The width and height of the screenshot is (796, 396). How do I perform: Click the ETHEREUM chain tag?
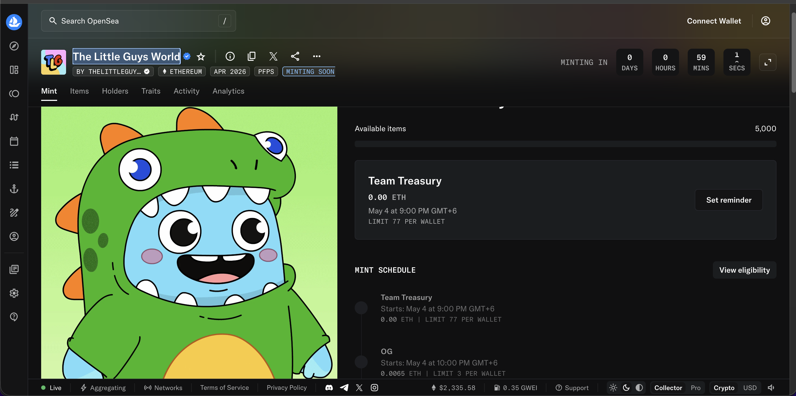182,72
